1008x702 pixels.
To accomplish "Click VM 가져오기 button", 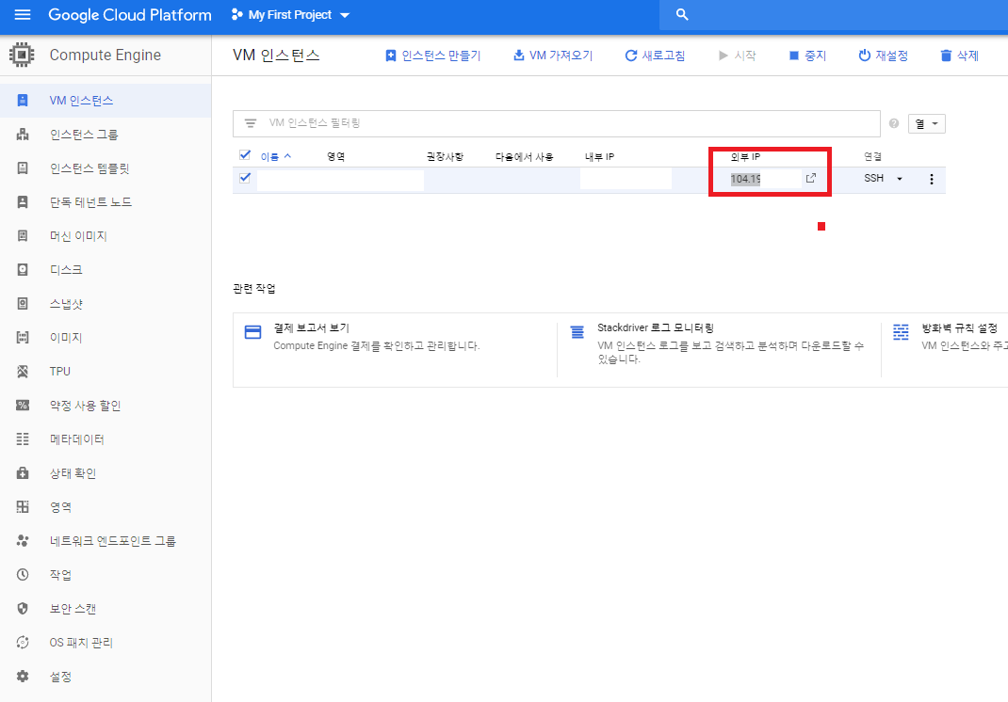I will point(553,56).
